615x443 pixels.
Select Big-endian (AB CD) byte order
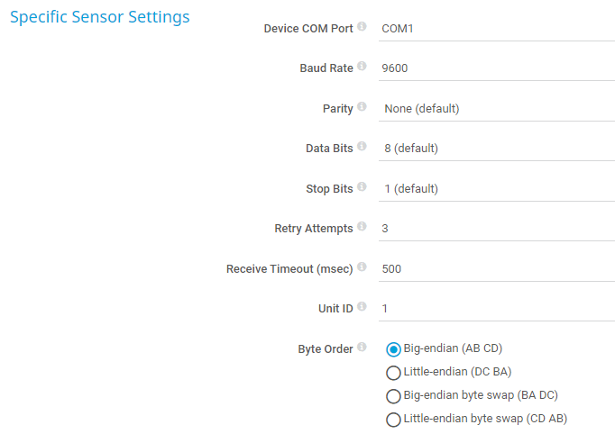(393, 349)
